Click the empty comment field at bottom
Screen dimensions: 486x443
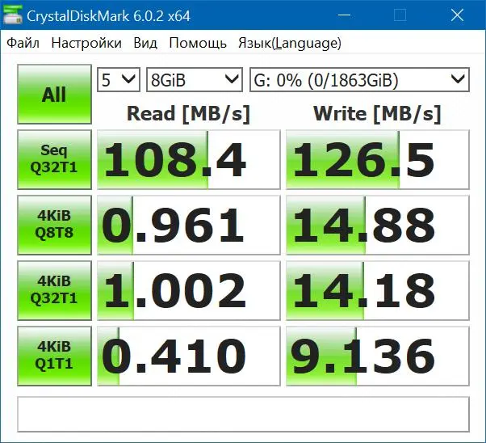click(243, 414)
